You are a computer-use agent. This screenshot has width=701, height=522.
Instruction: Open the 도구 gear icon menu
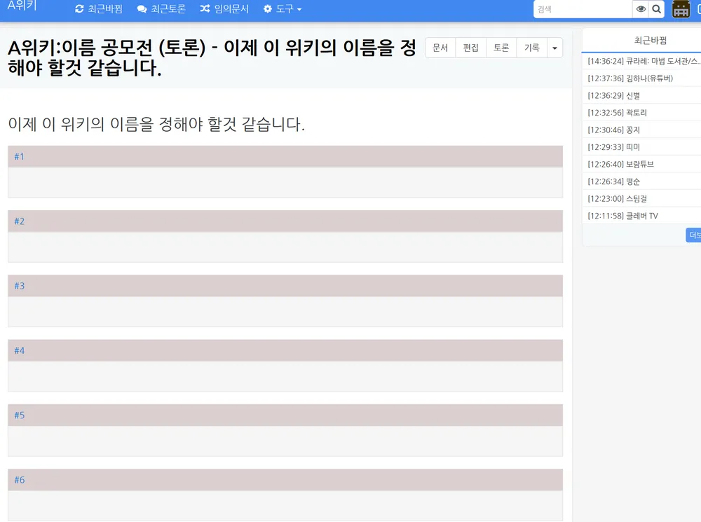pos(267,9)
